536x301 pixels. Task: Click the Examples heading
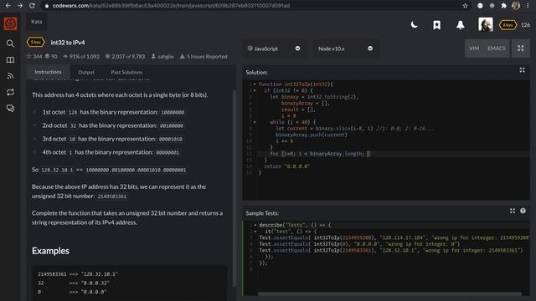point(50,251)
